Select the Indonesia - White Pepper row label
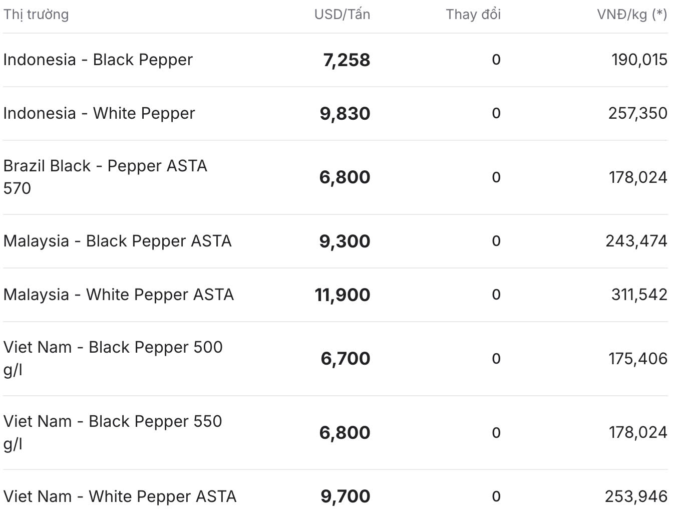Viewport: 676px width, 518px height. tap(99, 113)
